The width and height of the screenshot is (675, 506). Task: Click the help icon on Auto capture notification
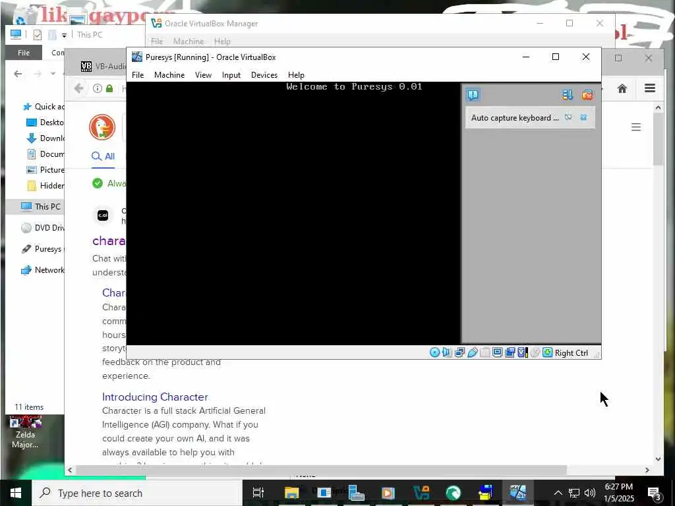point(568,117)
